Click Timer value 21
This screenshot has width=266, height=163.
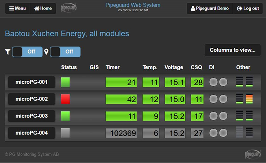[121, 82]
